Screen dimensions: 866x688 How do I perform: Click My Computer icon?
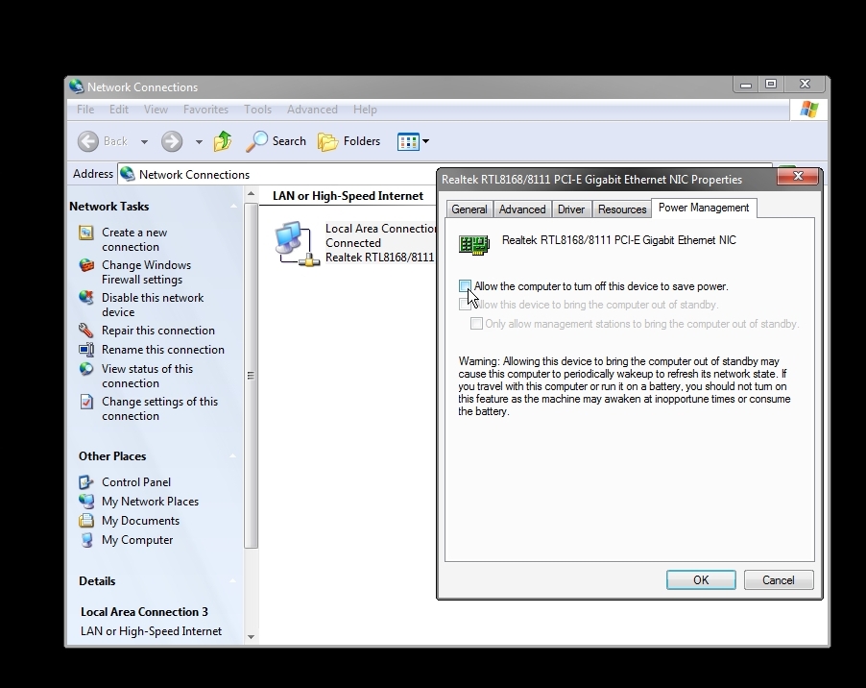tap(86, 540)
